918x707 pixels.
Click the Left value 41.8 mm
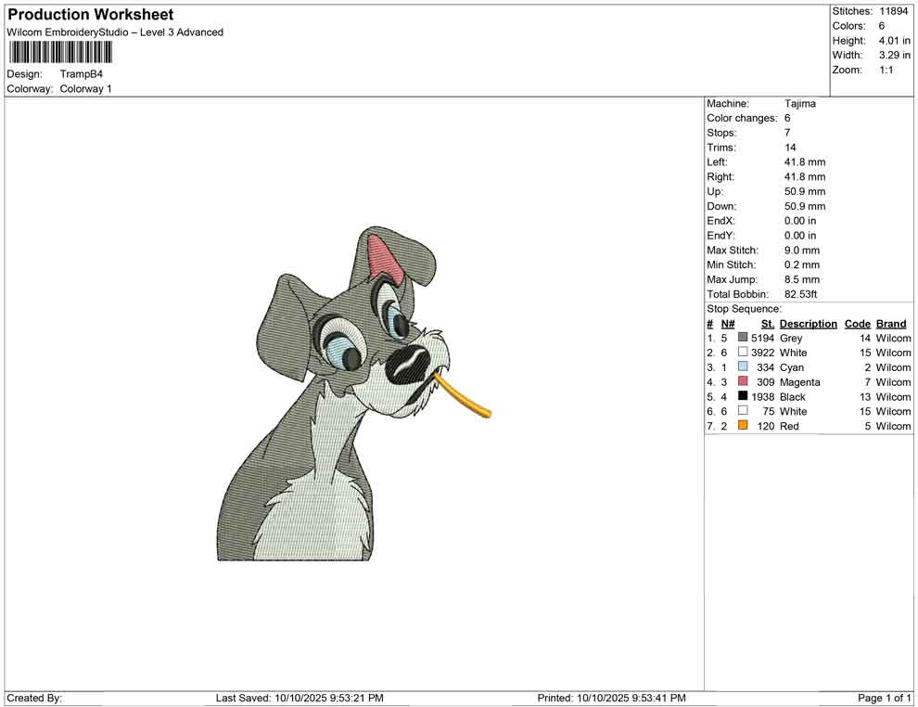tap(805, 162)
